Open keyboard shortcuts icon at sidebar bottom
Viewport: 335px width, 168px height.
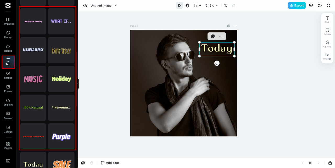click(8, 161)
